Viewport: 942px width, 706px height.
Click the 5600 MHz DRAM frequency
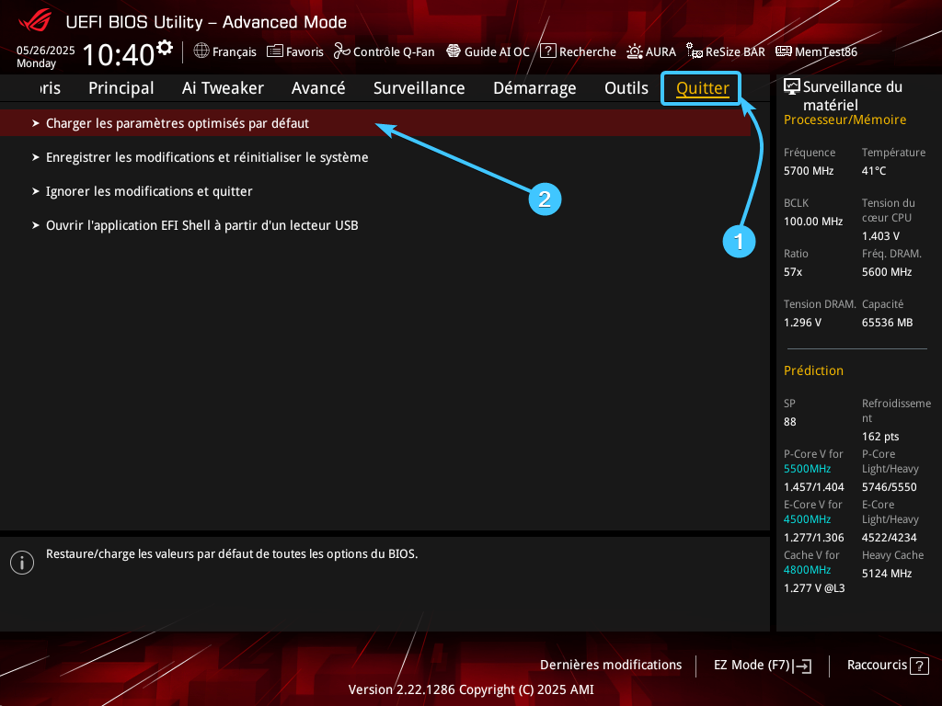click(887, 272)
